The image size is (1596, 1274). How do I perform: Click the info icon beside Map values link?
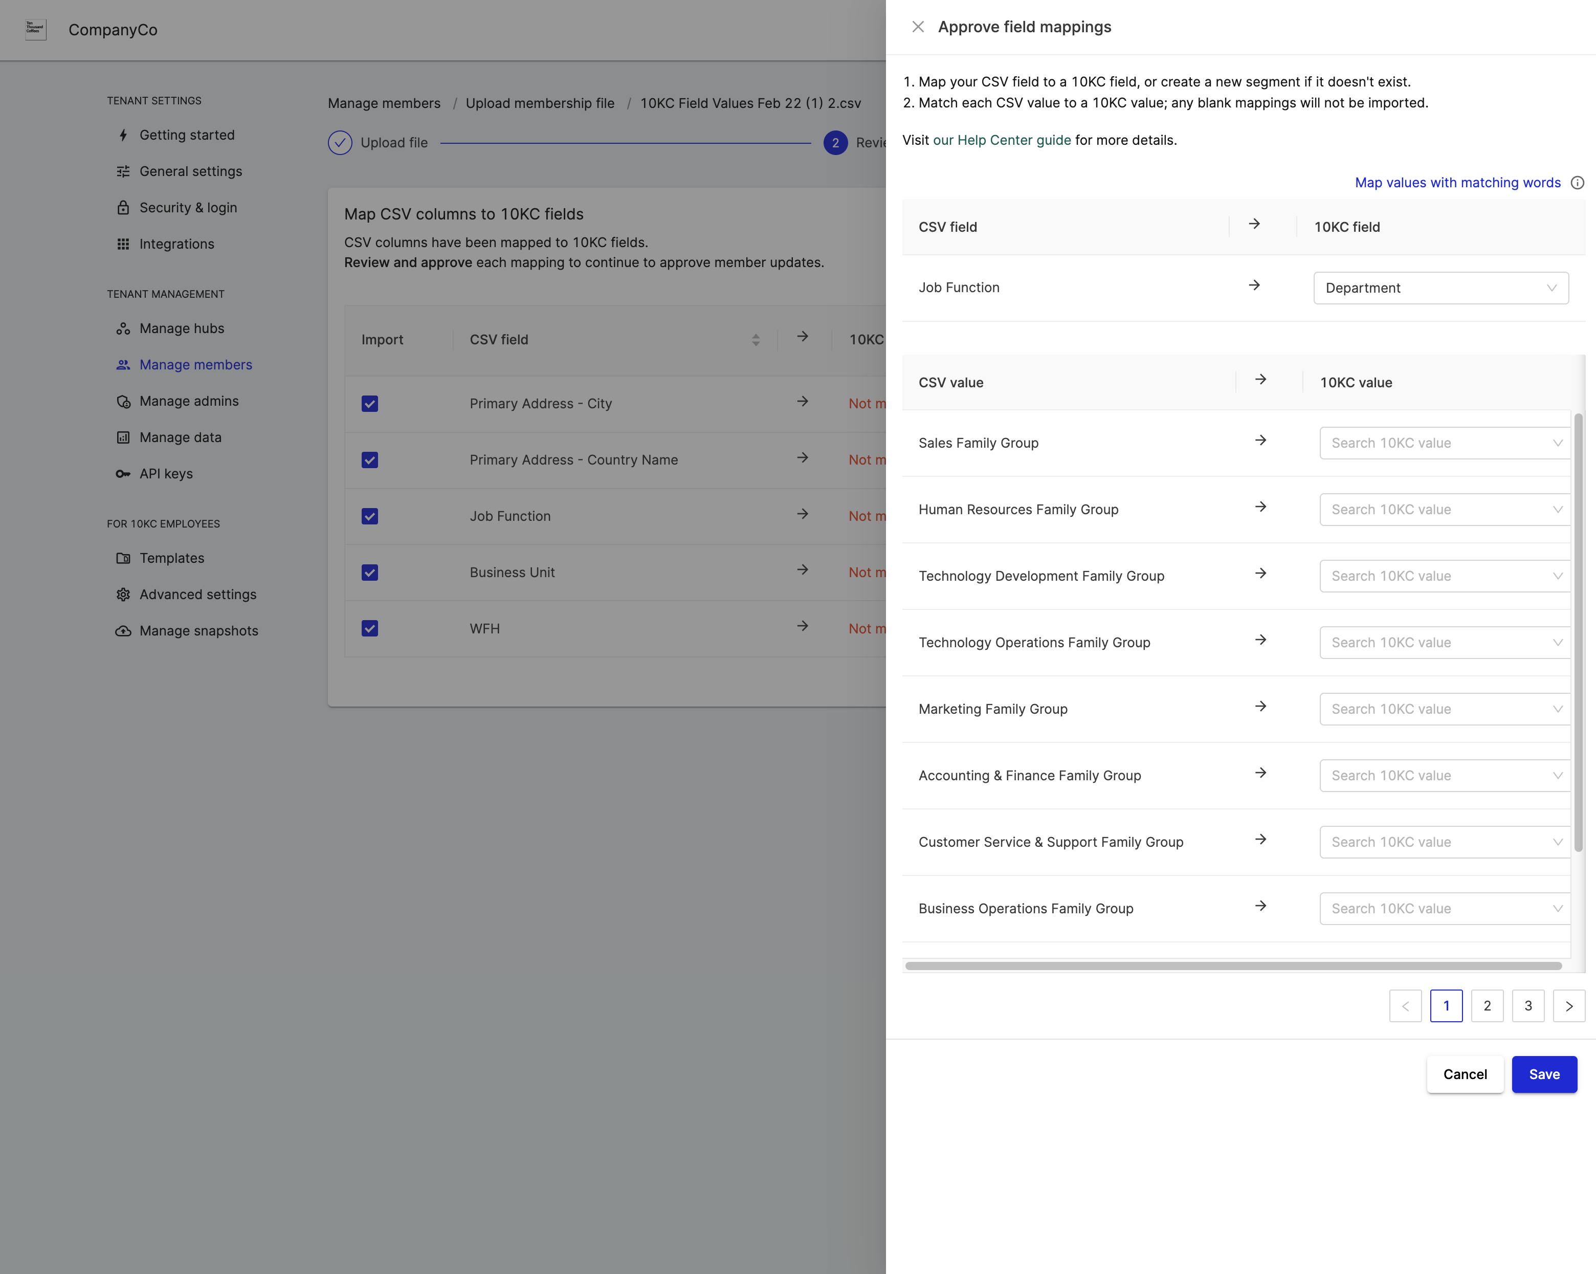click(x=1578, y=182)
